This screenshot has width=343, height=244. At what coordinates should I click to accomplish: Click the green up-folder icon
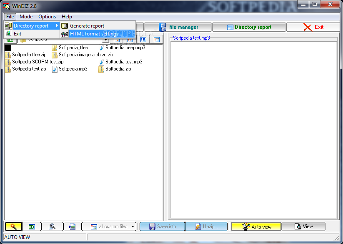point(10,40)
